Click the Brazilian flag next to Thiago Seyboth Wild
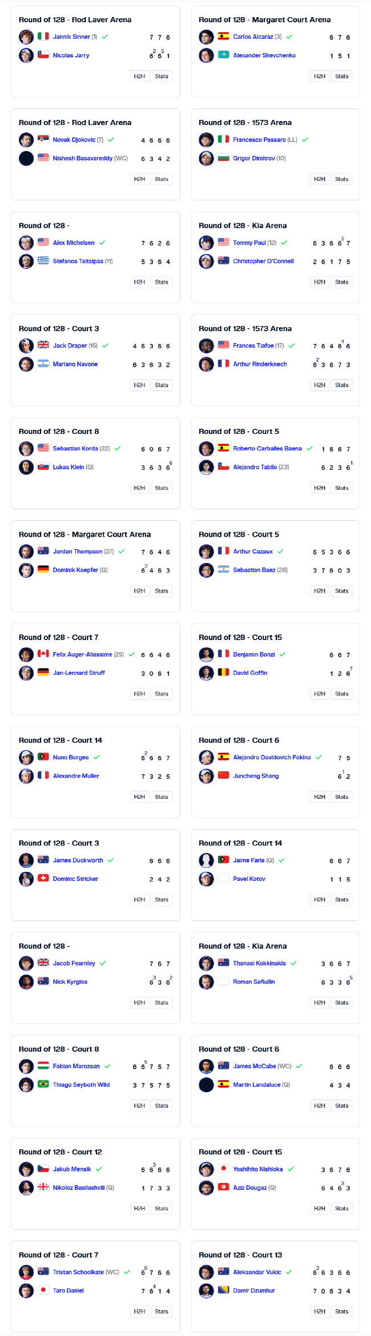 coord(43,1084)
